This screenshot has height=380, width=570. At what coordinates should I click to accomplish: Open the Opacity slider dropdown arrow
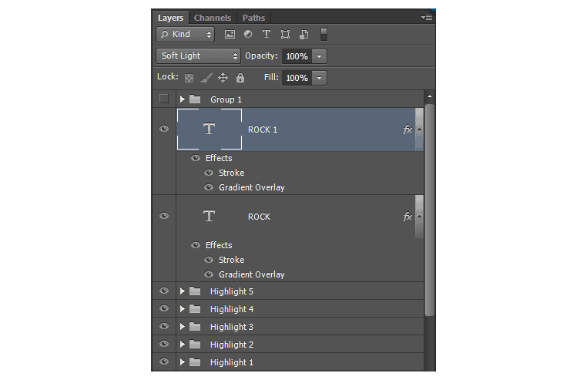pyautogui.click(x=319, y=56)
